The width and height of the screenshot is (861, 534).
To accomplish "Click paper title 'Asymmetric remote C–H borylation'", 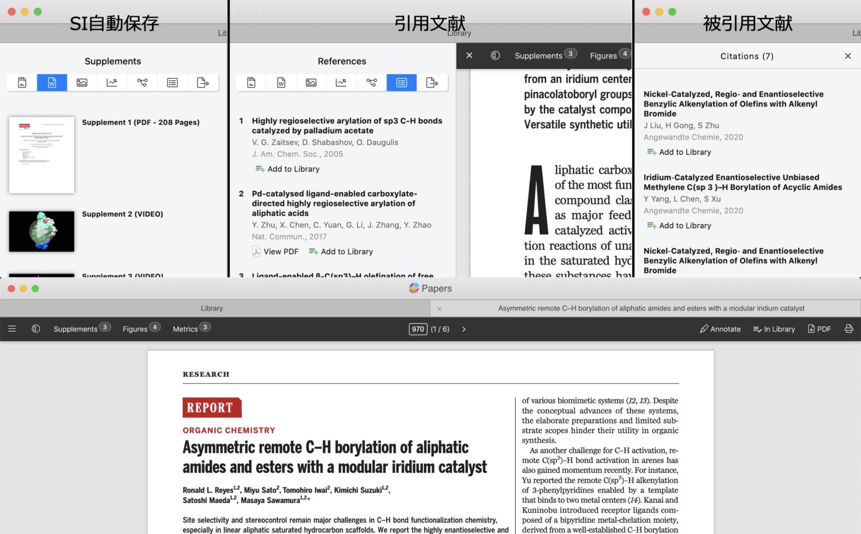I will (335, 457).
